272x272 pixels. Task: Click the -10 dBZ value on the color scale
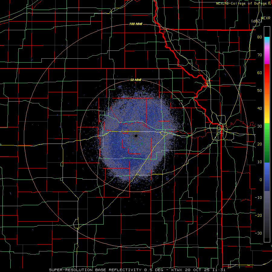pos(258,197)
